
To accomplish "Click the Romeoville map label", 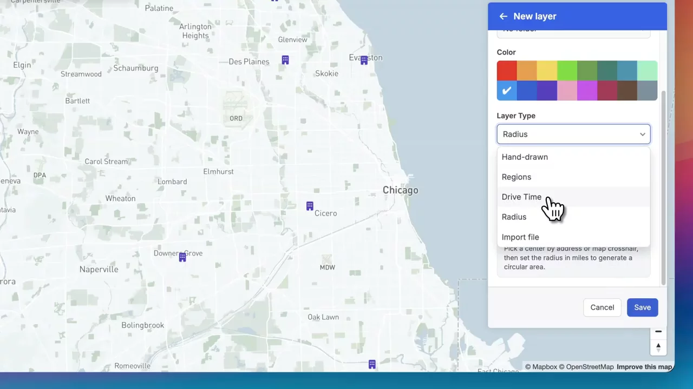I will pos(133,366).
